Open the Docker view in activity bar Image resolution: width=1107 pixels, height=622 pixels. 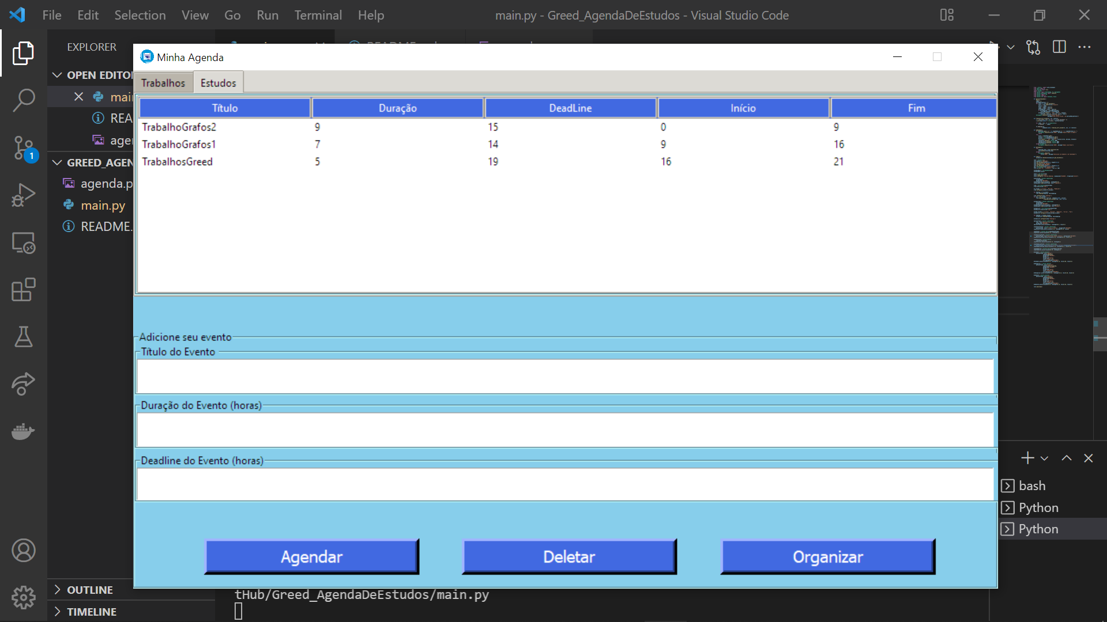tap(23, 431)
